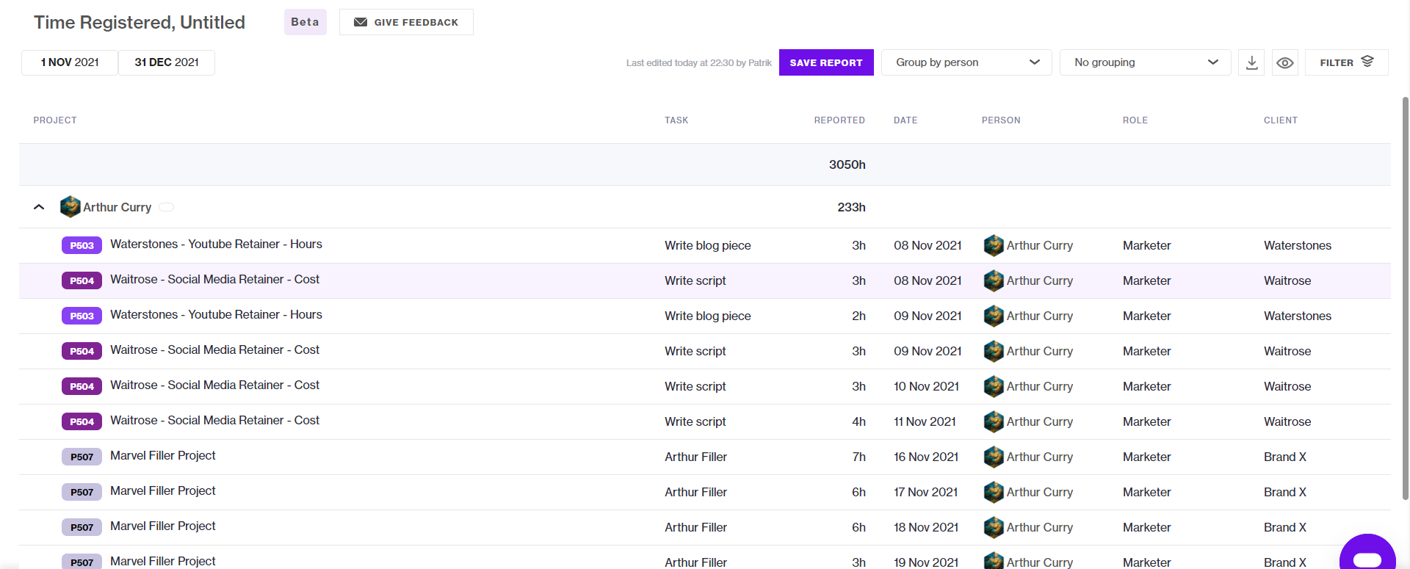
Task: Open the No grouping dropdown
Action: tap(1145, 62)
